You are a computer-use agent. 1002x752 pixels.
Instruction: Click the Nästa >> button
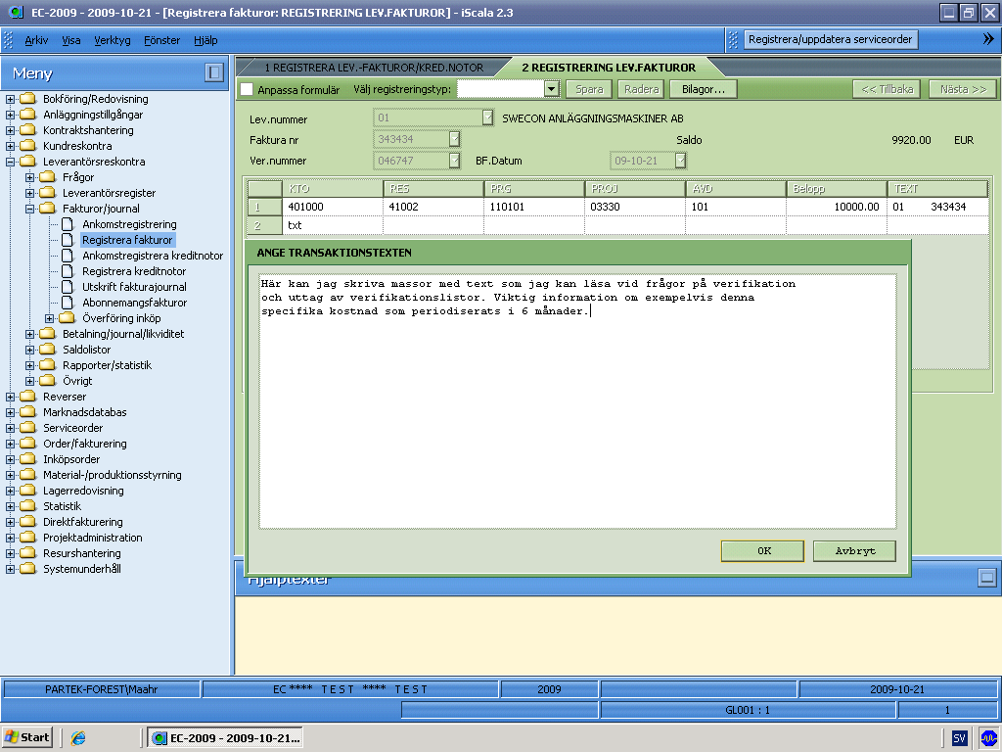tap(963, 89)
